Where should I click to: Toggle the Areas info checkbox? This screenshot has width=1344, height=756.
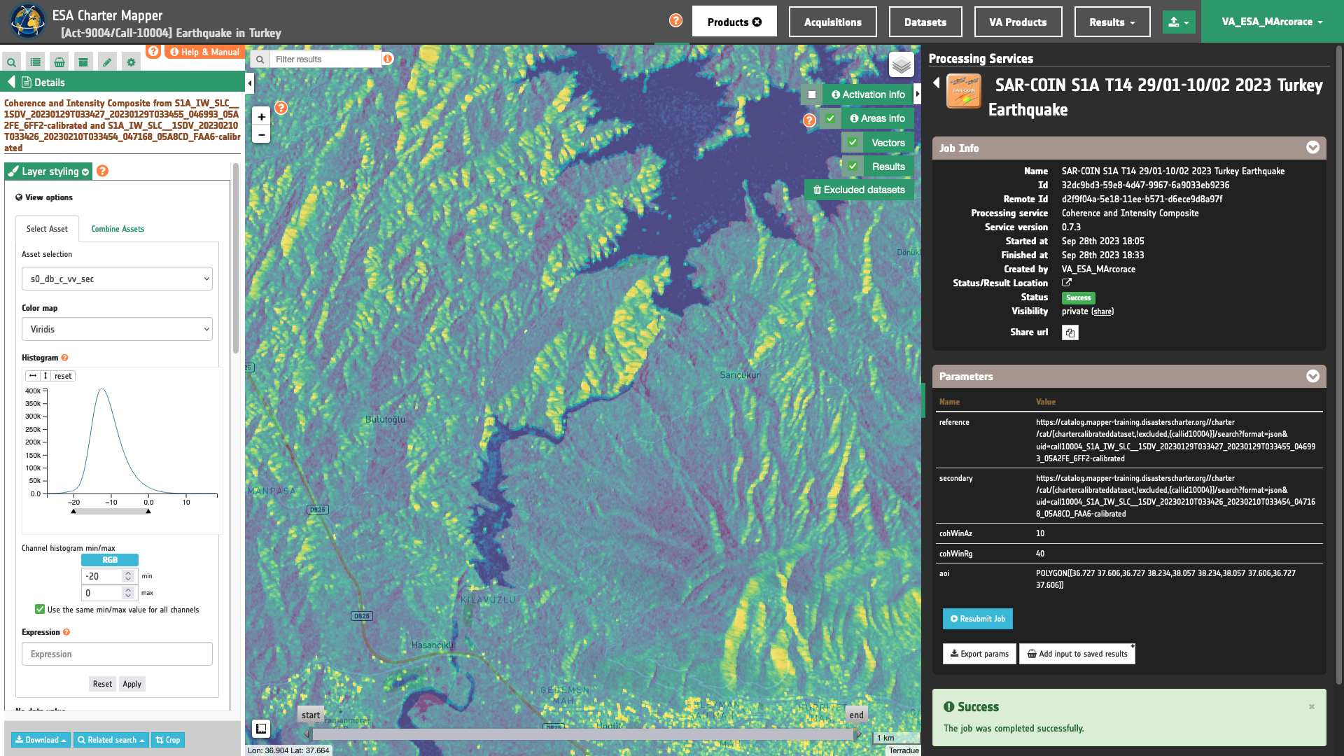830,118
